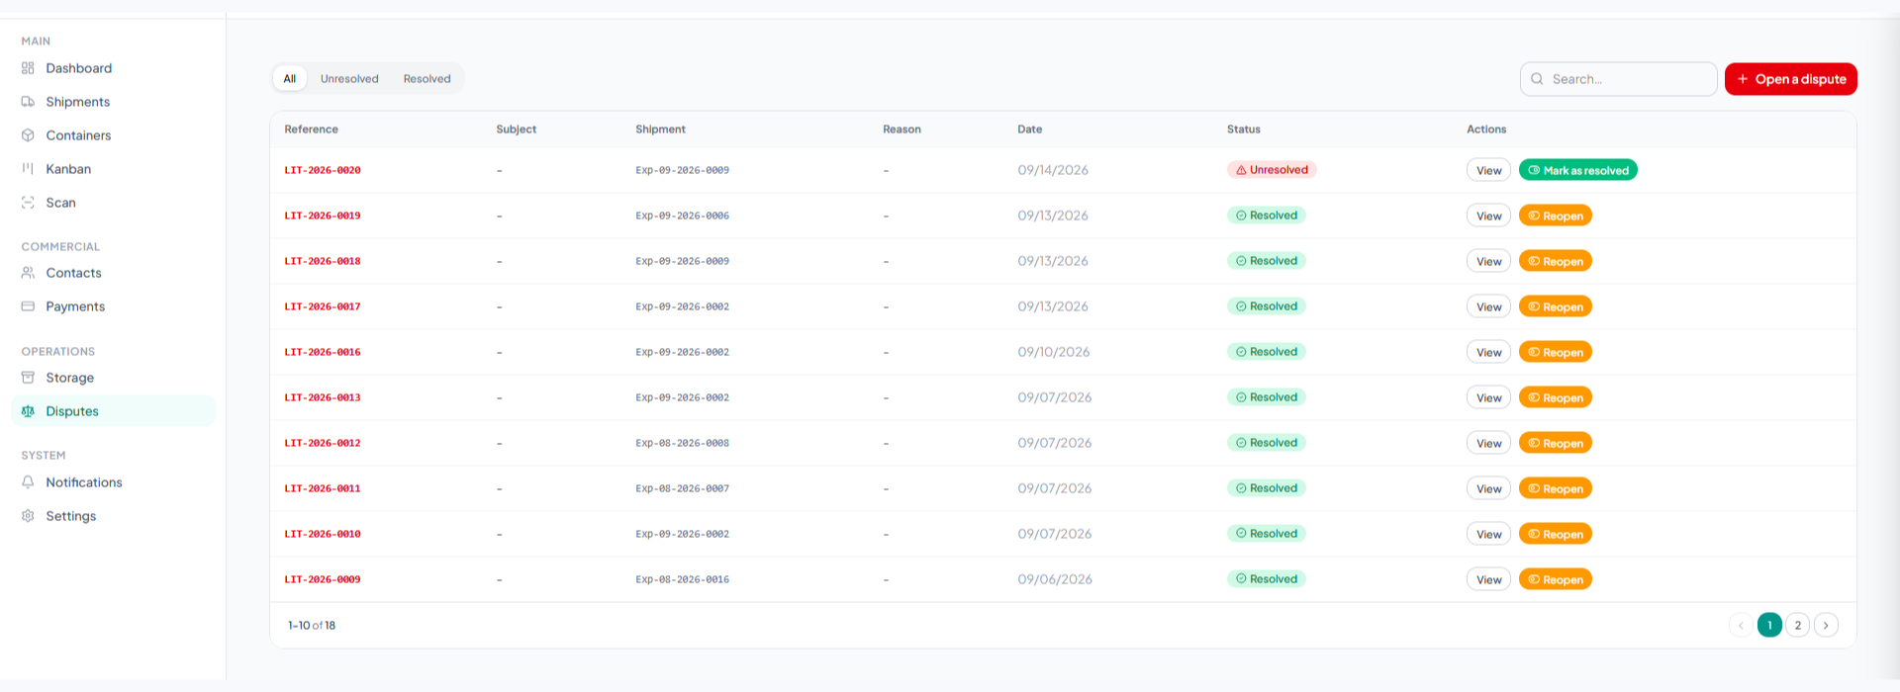Viewport: 1900px width, 692px height.
Task: Reopen dispute LIT-2026-0016
Action: (1555, 352)
